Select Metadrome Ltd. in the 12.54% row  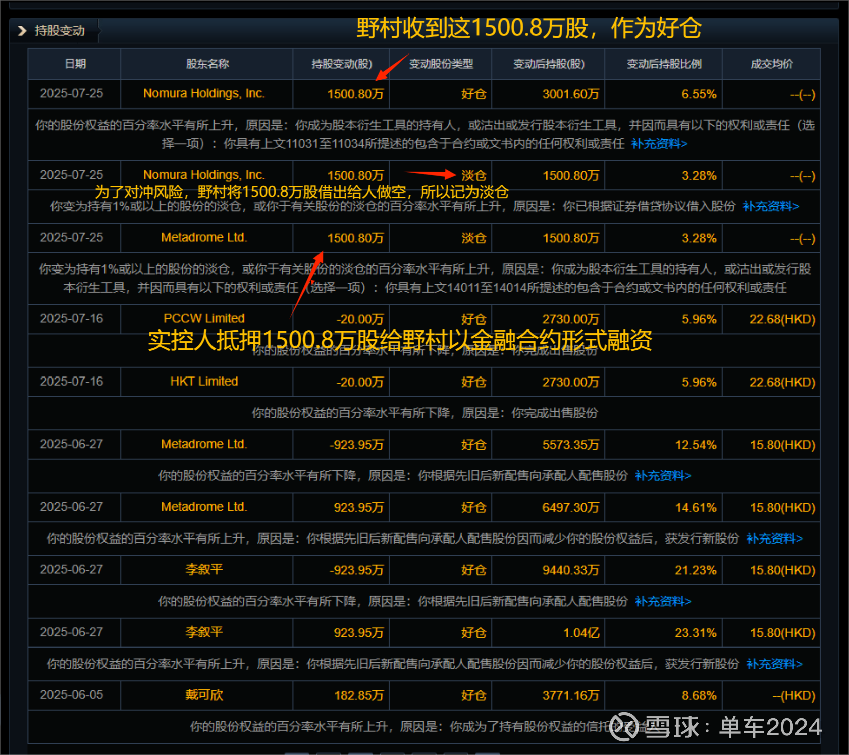[x=204, y=444]
